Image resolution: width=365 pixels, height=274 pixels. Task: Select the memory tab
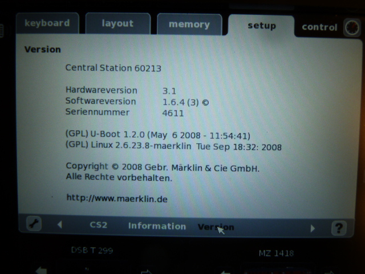click(189, 25)
